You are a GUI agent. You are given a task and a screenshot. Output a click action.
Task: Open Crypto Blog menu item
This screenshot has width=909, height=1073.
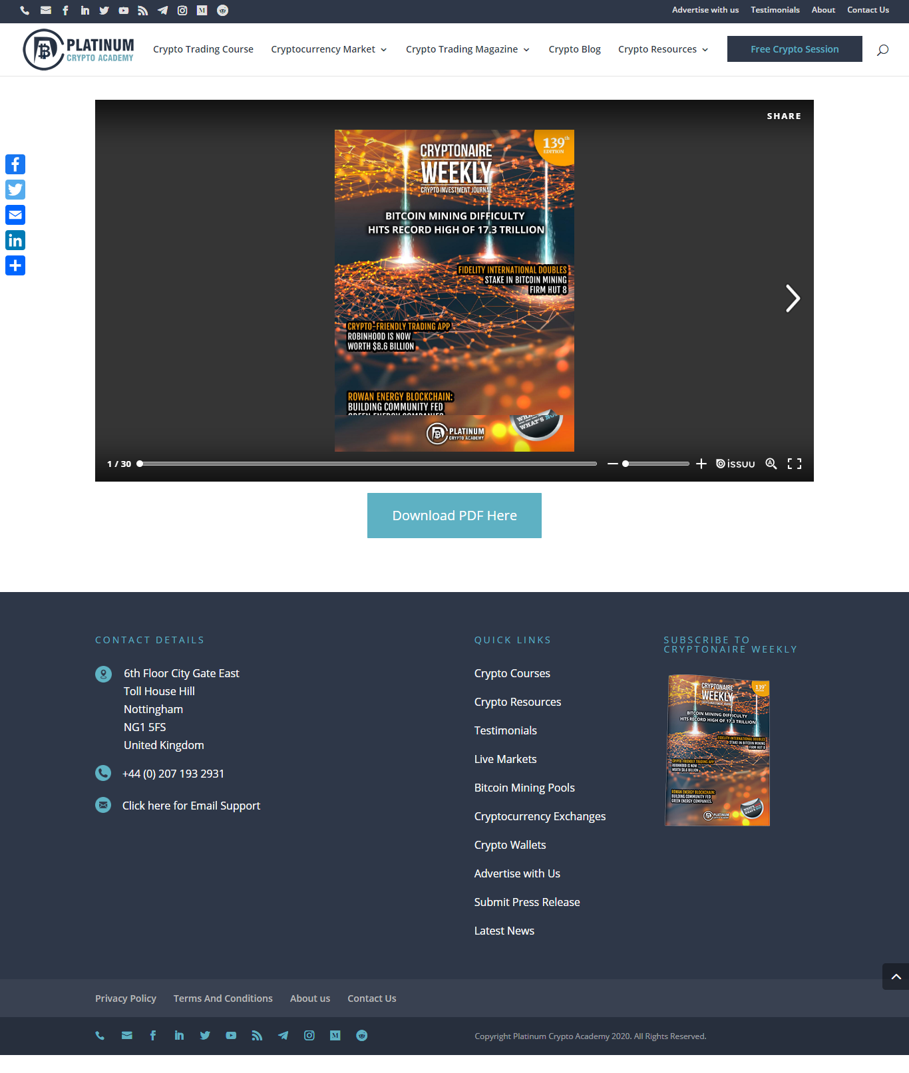(574, 49)
